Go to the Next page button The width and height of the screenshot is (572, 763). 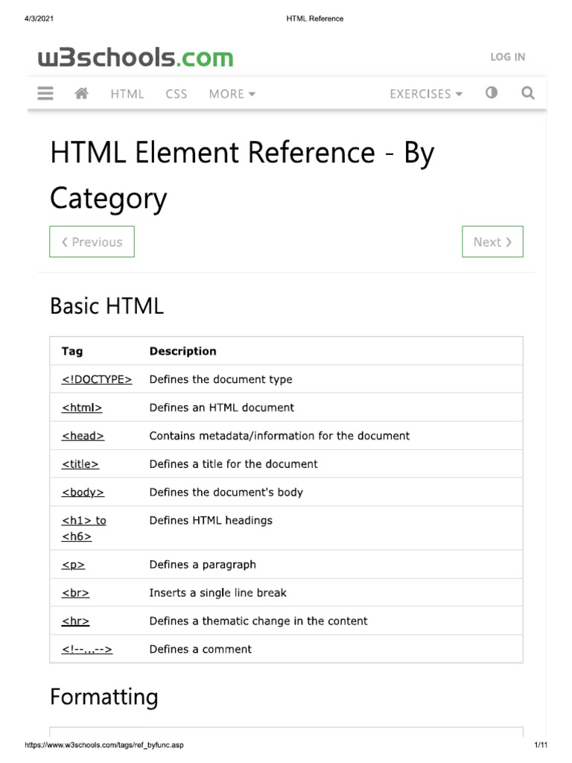pyautogui.click(x=492, y=241)
